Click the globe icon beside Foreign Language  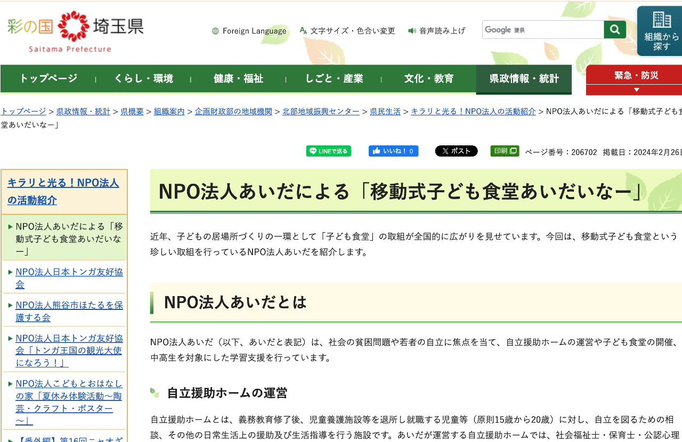click(x=215, y=31)
